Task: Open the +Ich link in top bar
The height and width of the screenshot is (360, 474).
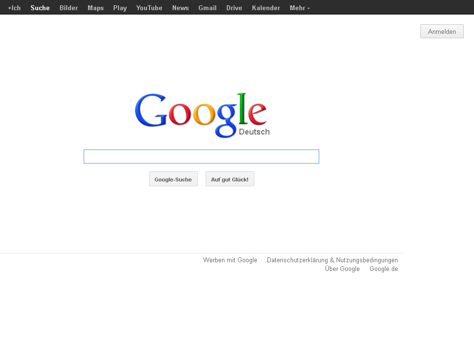Action: click(14, 8)
